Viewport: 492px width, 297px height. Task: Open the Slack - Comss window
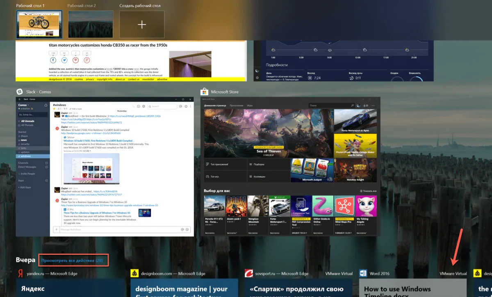click(105, 166)
